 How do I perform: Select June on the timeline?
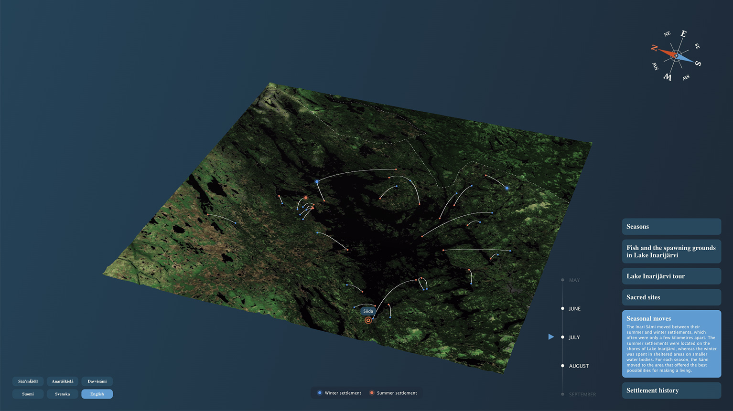[562, 309]
